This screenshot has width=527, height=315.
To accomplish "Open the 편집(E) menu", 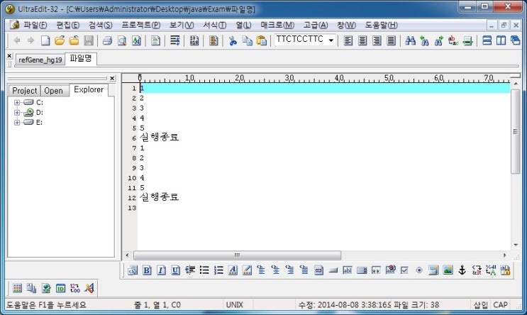I will [67, 26].
